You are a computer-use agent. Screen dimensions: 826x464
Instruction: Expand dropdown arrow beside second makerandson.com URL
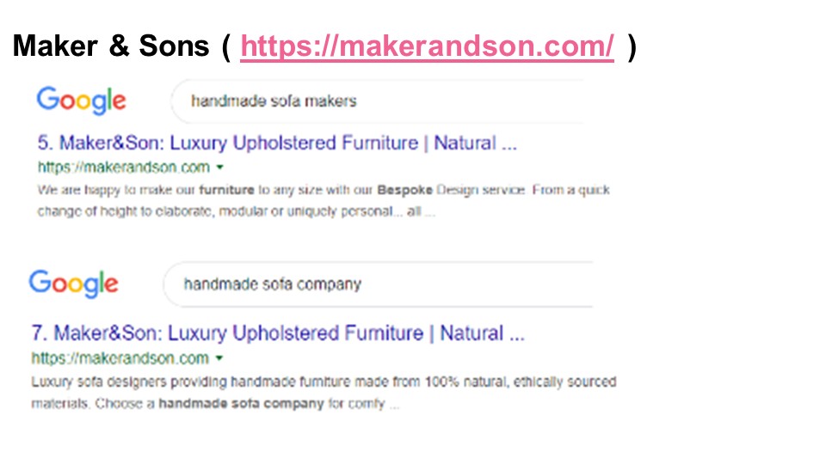tap(219, 358)
